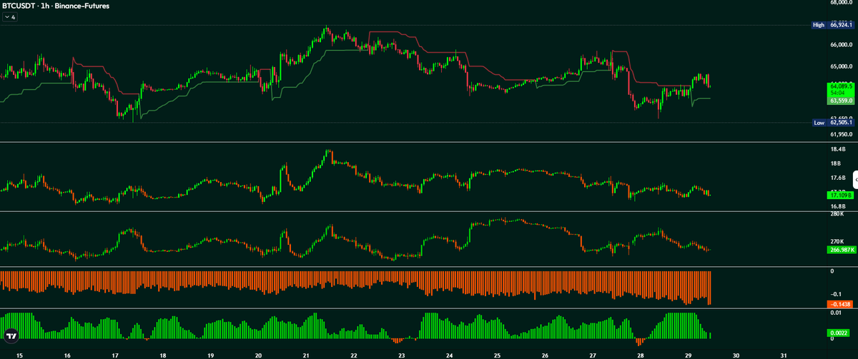The image size is (858, 359).
Task: Click the orange -0.1438 value label
Action: pos(841,304)
